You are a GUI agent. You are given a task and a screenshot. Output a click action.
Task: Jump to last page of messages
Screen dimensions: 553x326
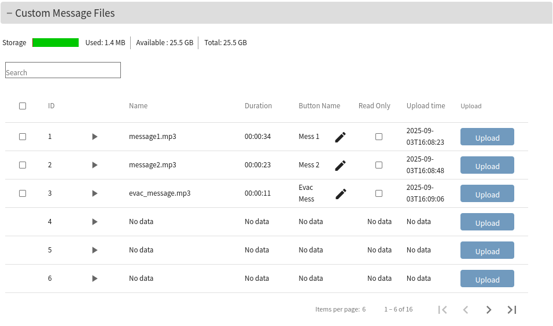coord(512,310)
